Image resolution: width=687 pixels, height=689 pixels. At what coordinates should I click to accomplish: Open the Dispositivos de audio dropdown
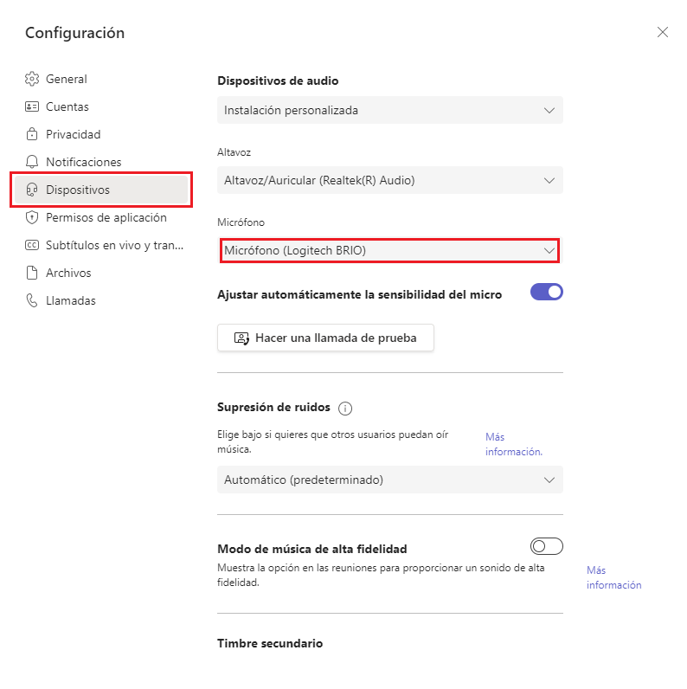[x=389, y=110]
